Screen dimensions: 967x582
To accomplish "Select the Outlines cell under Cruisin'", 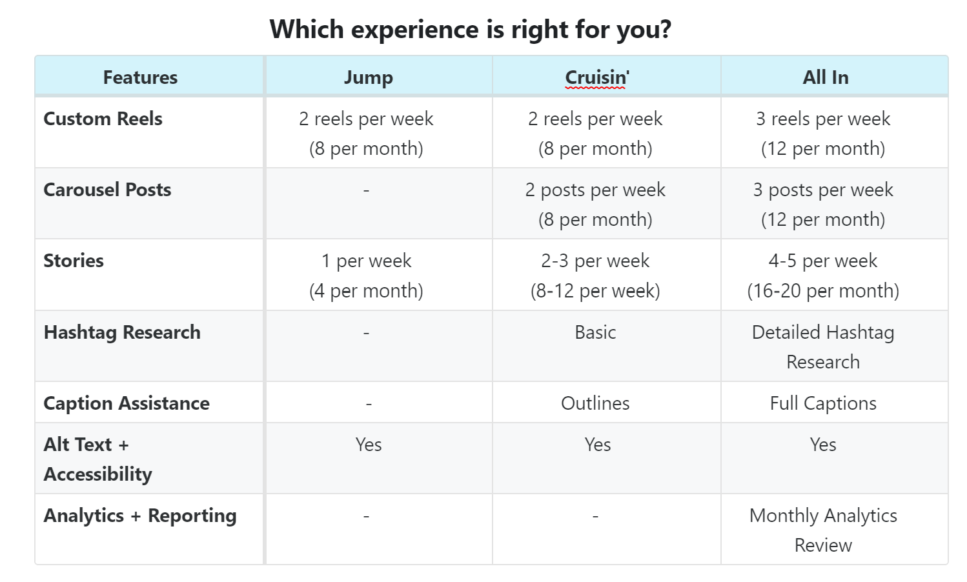I will (x=595, y=403).
